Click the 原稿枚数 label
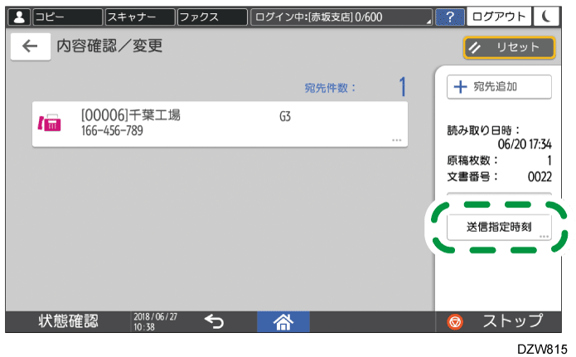Screen dimensions: 576x357 click(472, 161)
